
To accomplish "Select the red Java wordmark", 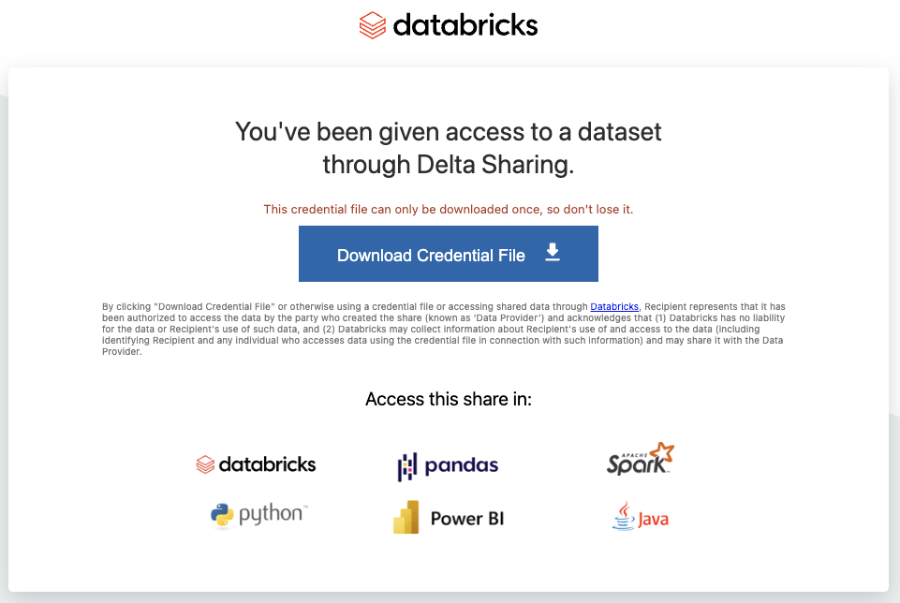I will point(653,520).
